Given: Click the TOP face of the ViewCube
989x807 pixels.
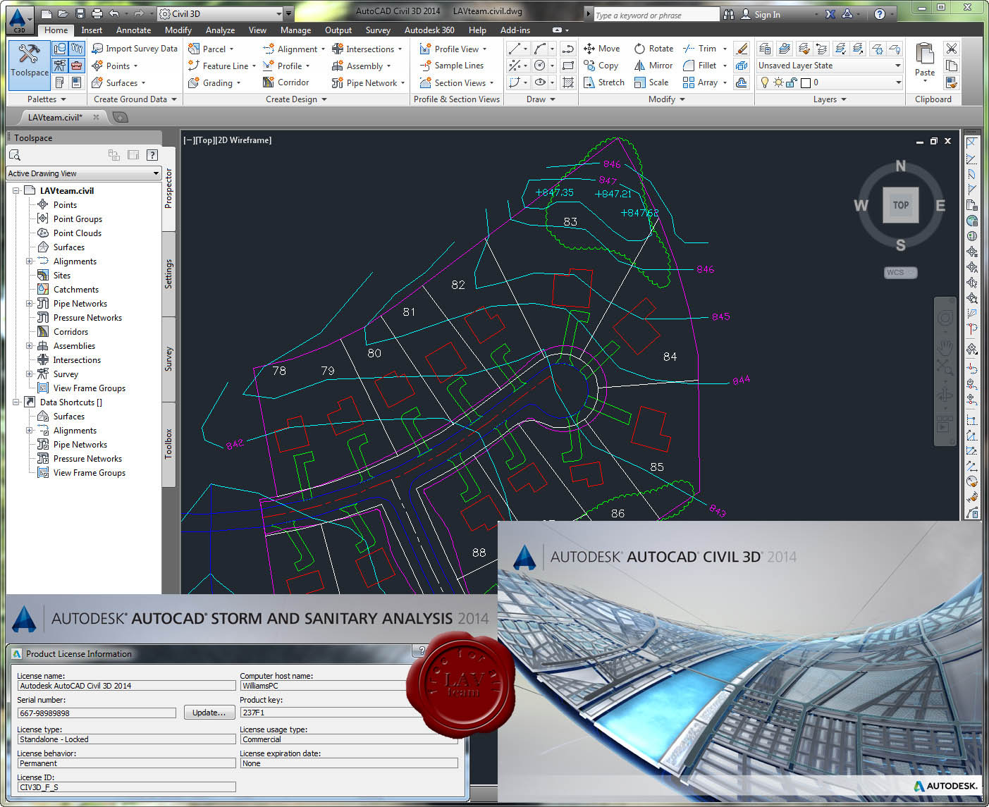Looking at the screenshot, I should tap(900, 205).
